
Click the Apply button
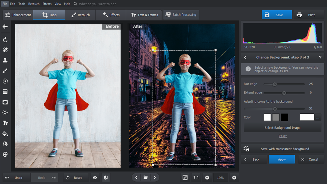pos(282,159)
